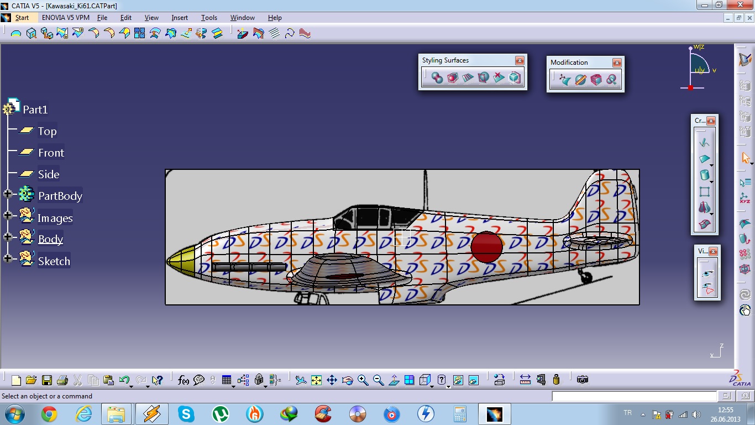Open the Window menu
755x425 pixels.
[243, 18]
